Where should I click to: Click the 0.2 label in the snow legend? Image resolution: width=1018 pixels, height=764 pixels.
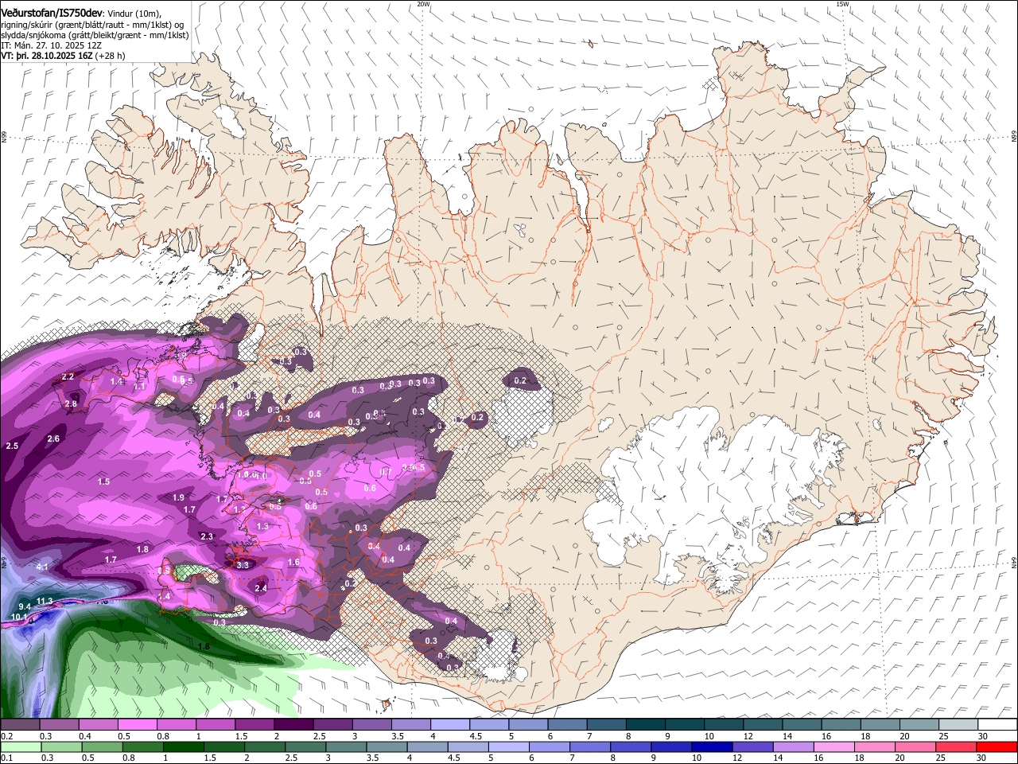(x=6, y=736)
